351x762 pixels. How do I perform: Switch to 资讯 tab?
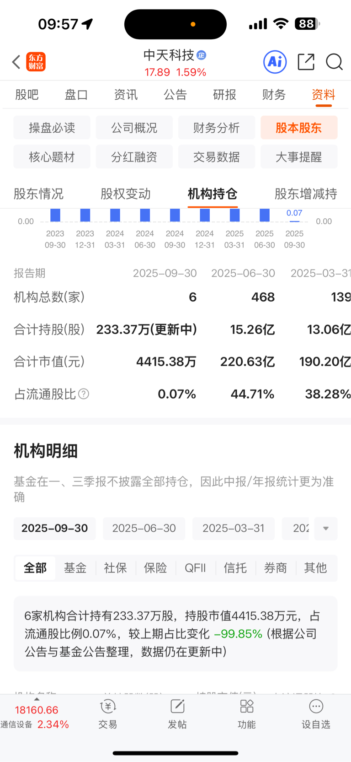pyautogui.click(x=126, y=95)
